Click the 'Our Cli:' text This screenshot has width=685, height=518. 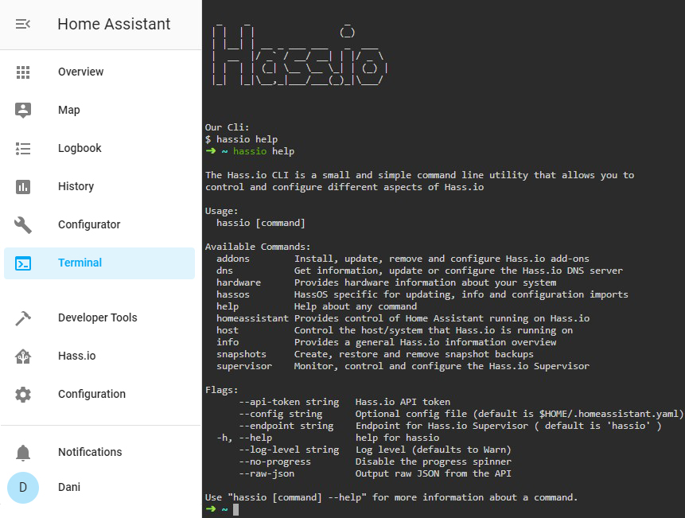[x=228, y=127]
